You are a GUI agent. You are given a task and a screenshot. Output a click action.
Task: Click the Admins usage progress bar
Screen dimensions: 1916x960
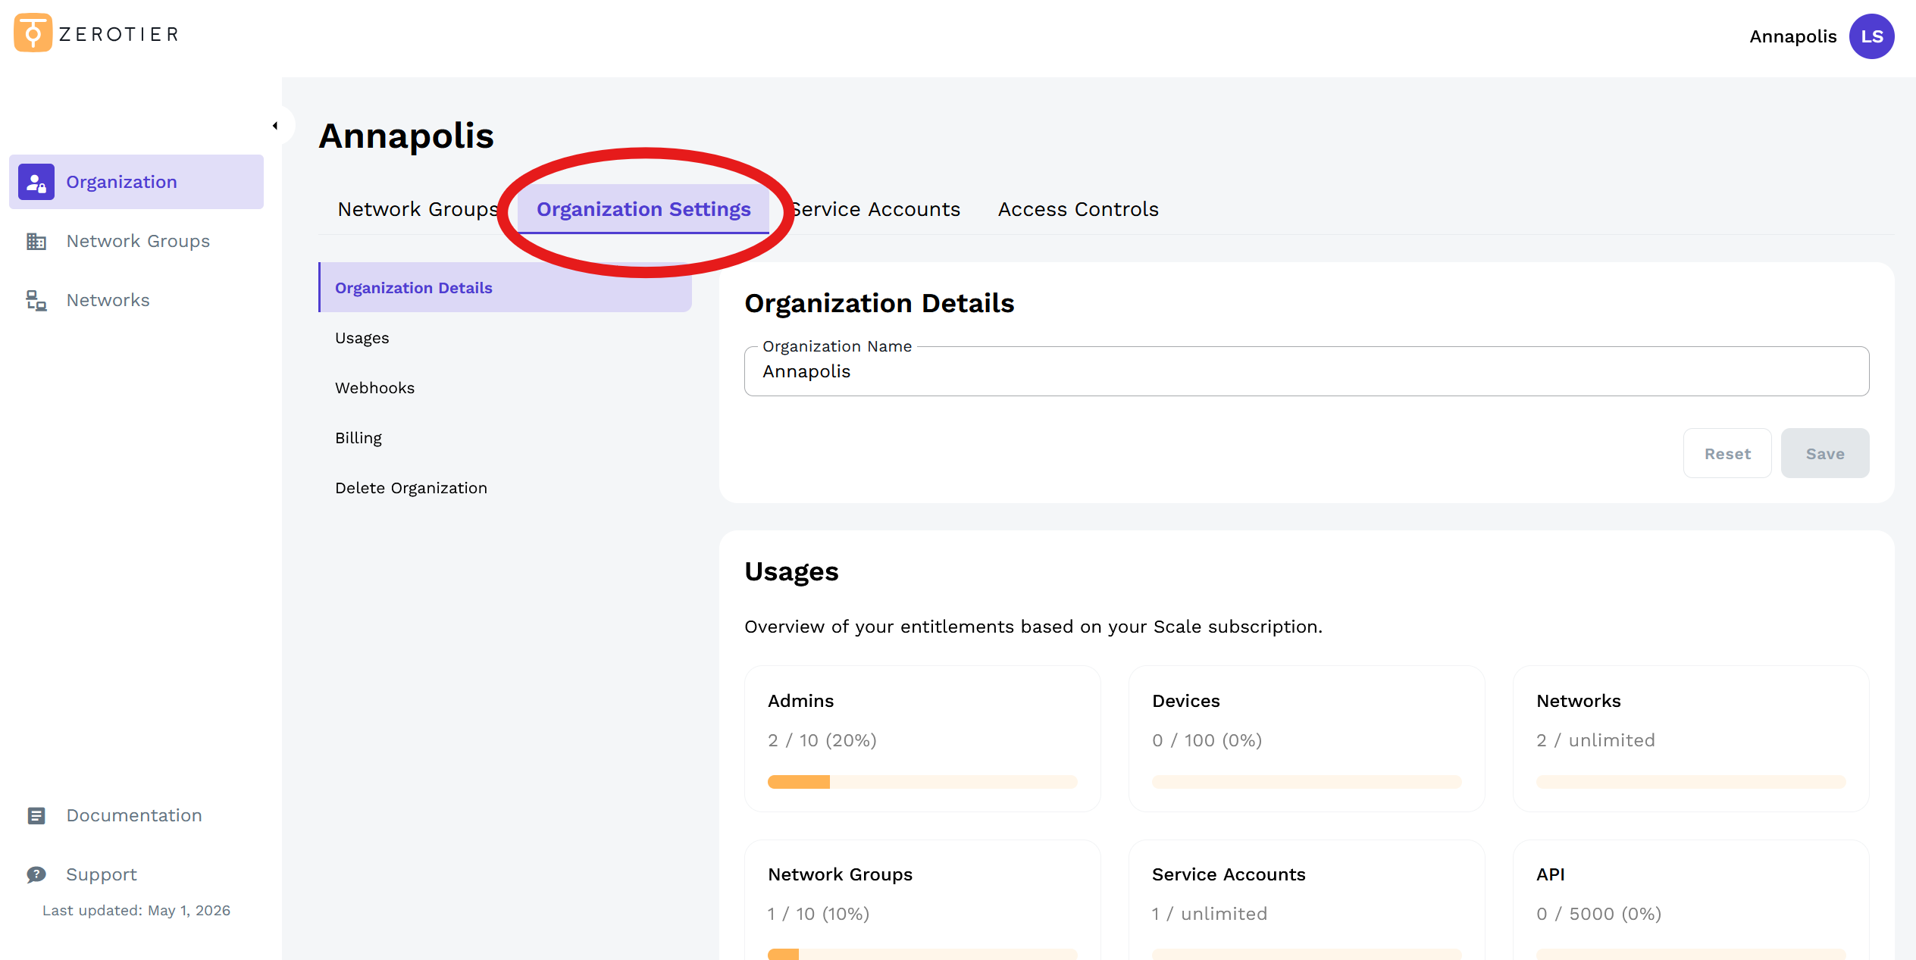(x=922, y=782)
